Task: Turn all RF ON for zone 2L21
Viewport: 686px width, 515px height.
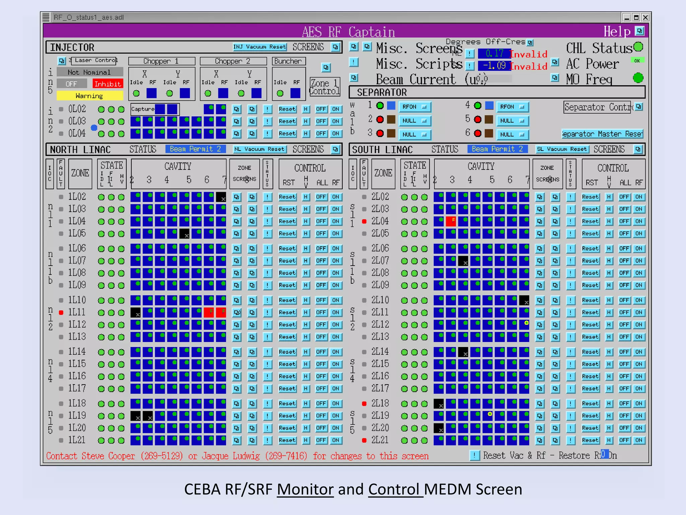Action: pyautogui.click(x=638, y=440)
